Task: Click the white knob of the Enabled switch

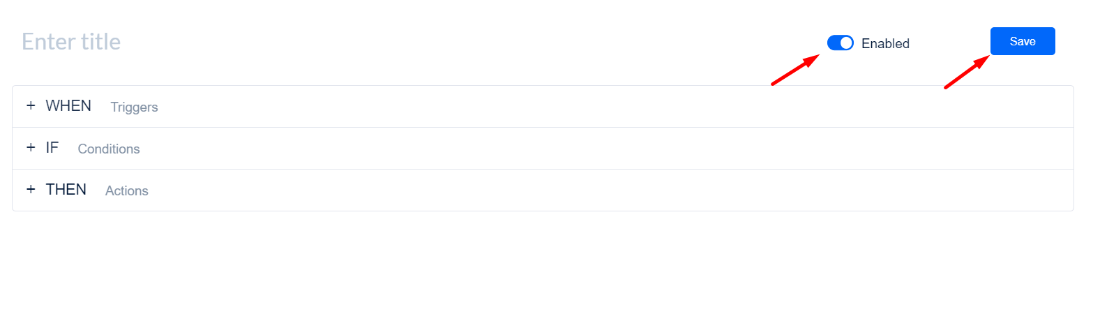Action: [846, 43]
